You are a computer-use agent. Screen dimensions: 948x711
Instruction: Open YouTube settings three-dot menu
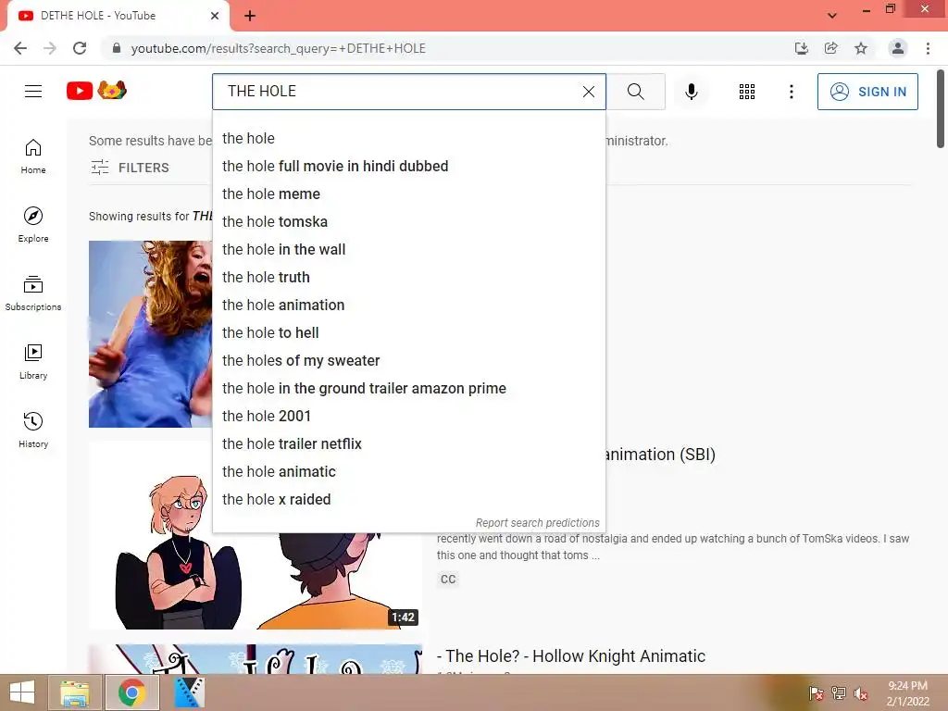coord(792,92)
